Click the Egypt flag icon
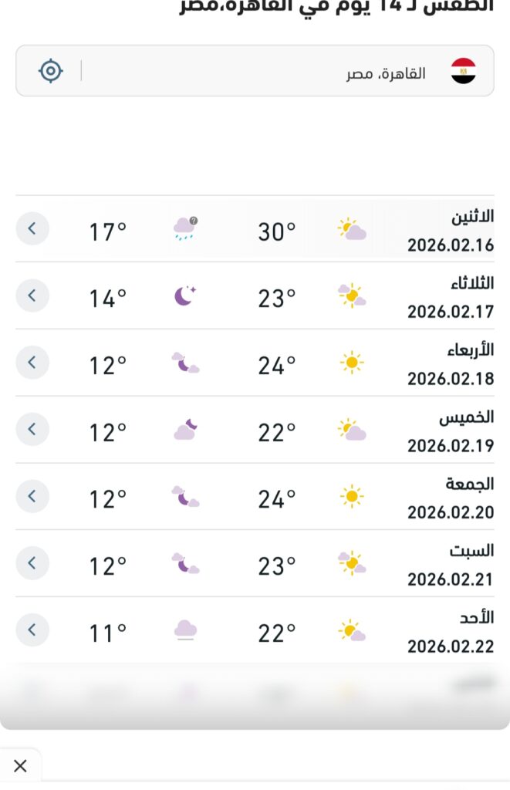The width and height of the screenshot is (510, 790). coord(463,71)
